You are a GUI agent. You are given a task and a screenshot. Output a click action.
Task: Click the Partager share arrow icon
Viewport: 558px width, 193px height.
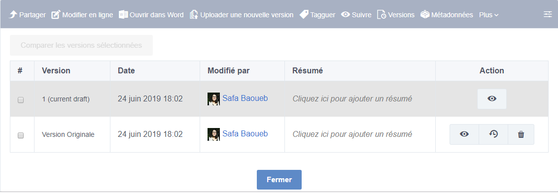(x=13, y=15)
